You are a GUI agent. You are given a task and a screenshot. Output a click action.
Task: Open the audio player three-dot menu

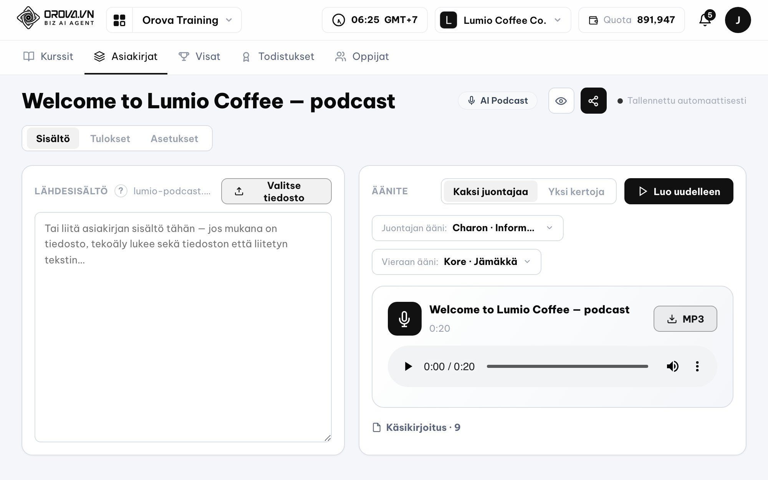(x=697, y=366)
